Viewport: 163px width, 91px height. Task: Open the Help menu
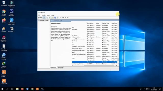coord(52,15)
